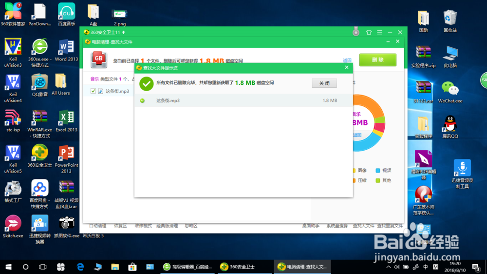Open PanDownload desktop shortcut
The width and height of the screenshot is (487, 274).
(40, 14)
